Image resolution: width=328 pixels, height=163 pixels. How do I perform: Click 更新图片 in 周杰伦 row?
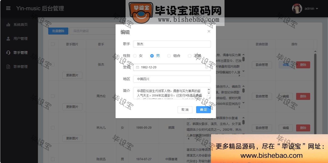pos(72,107)
